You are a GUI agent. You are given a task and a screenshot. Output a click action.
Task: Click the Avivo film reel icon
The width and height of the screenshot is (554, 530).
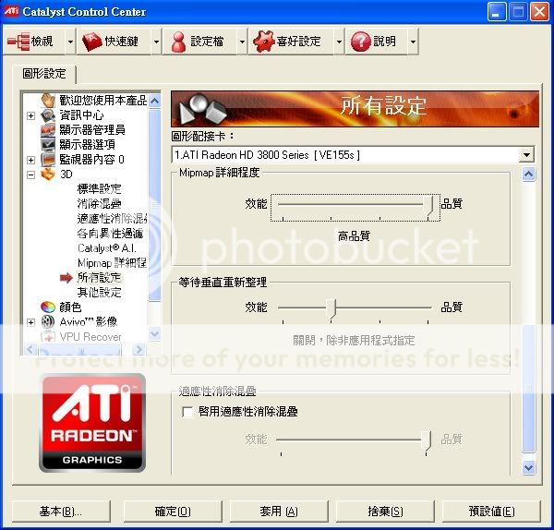tap(48, 321)
